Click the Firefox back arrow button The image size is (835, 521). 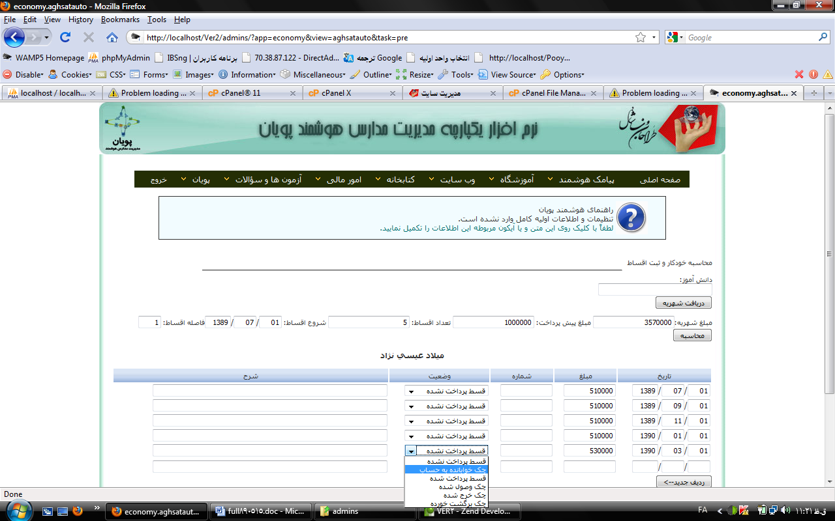coord(14,37)
